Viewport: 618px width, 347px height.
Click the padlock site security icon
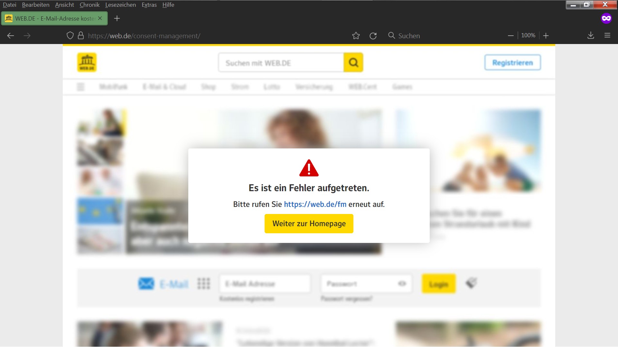pos(81,36)
